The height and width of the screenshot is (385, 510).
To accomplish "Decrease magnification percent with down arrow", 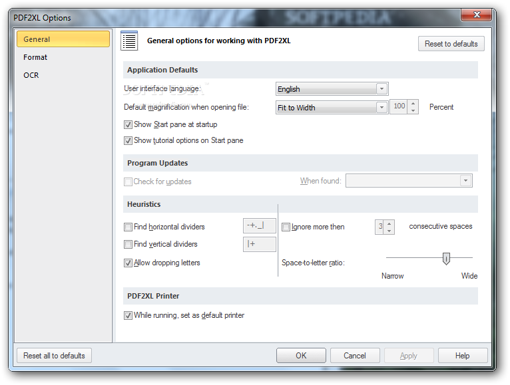I will click(x=413, y=110).
